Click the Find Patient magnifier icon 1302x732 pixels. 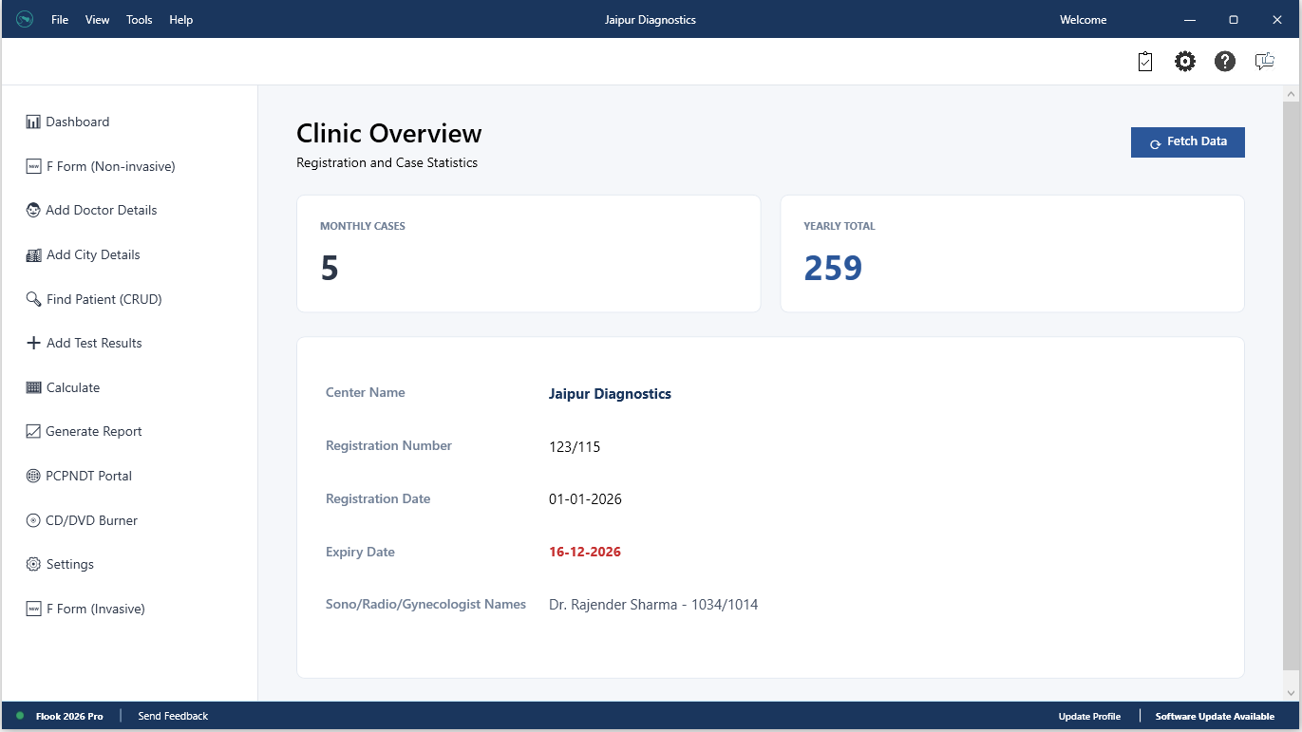pos(33,299)
